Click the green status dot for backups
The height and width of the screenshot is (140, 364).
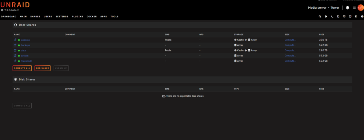pos(19,45)
